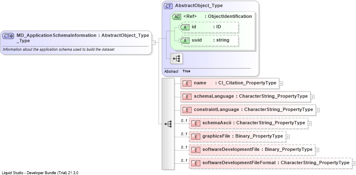Click the CT badge of MD_ApplicationSchemaInformation_Type
The height and width of the screenshot is (175, 356).
8,36
